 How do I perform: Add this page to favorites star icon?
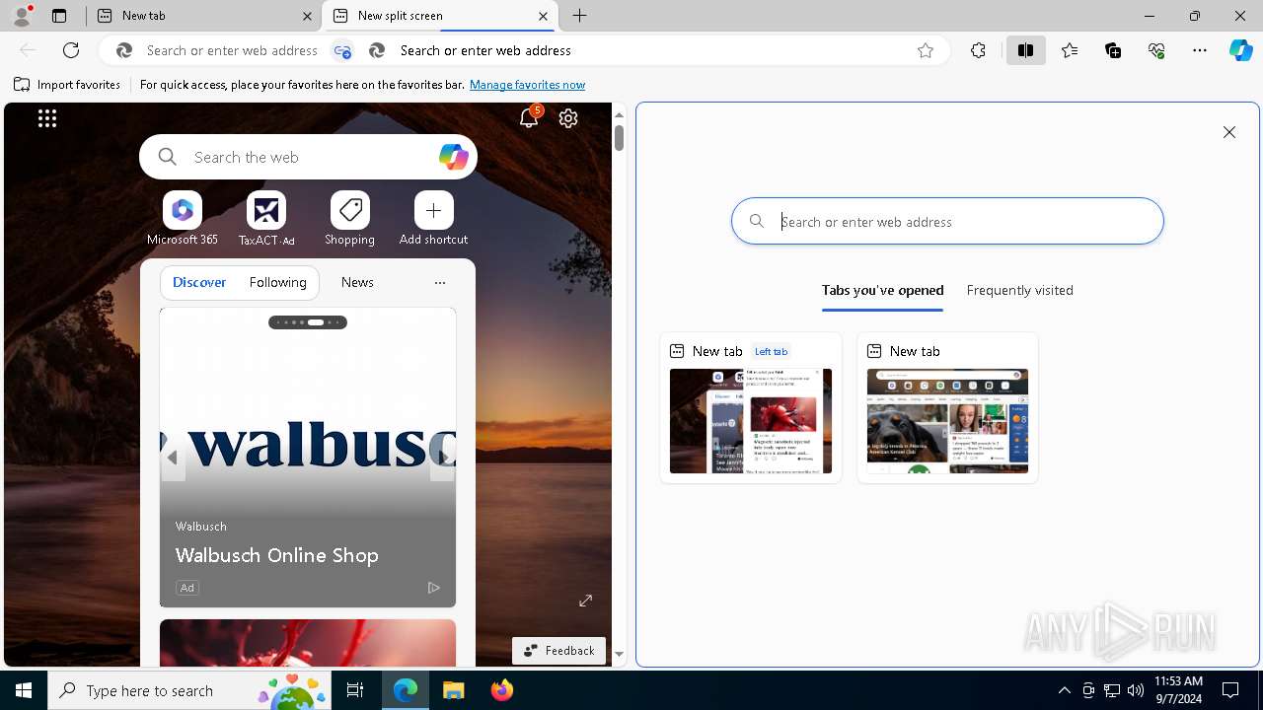pyautogui.click(x=925, y=50)
